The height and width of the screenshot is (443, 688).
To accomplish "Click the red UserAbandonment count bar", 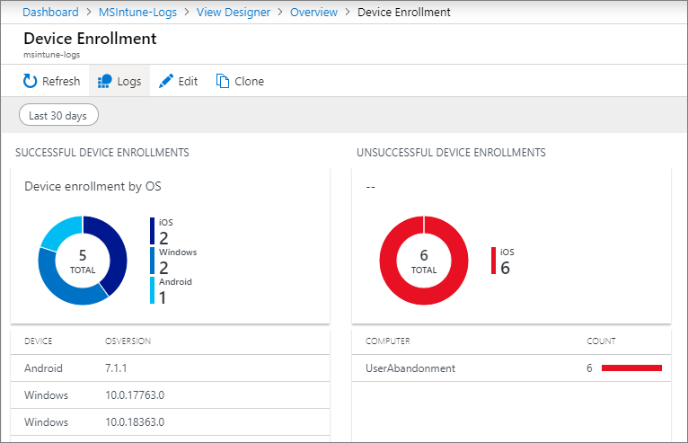I will [631, 368].
